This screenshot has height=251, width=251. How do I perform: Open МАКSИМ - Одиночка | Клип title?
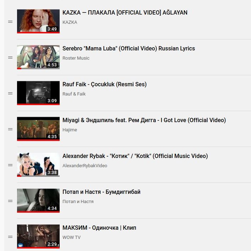(x=99, y=228)
